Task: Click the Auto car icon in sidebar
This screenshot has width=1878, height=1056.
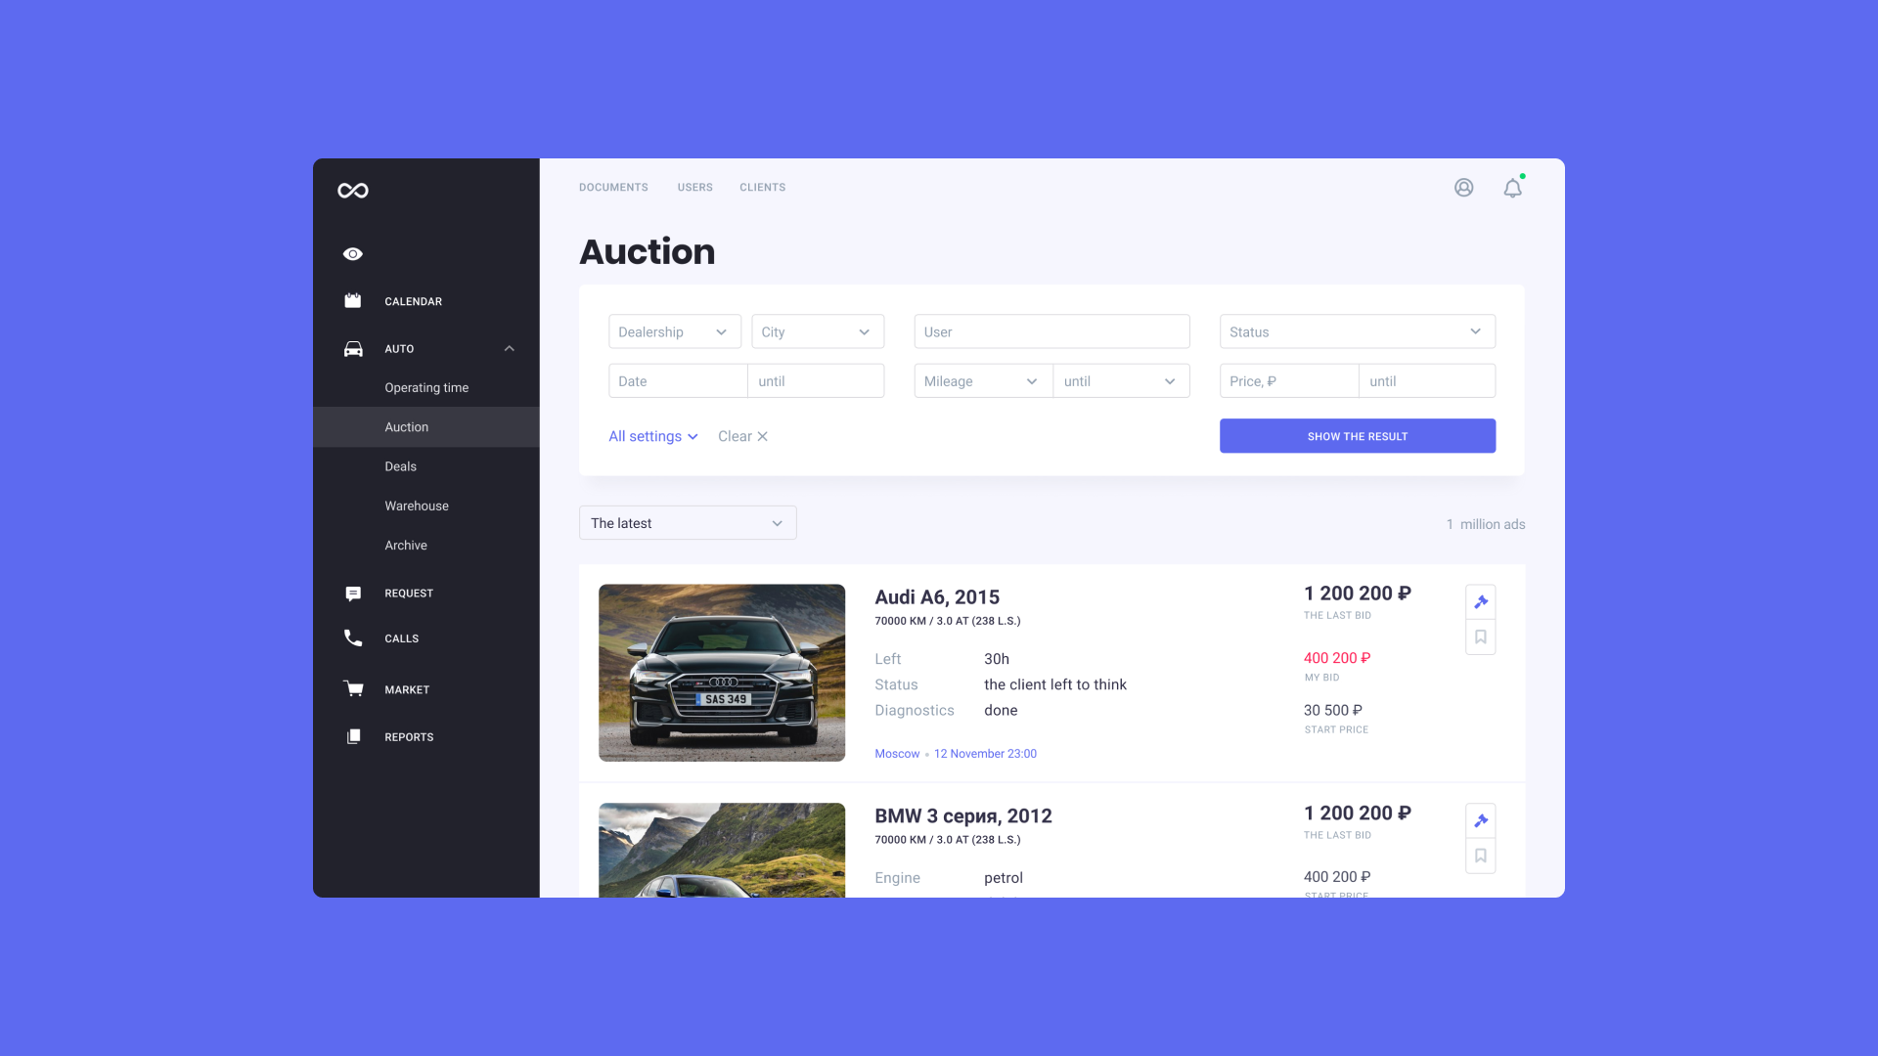Action: point(352,347)
